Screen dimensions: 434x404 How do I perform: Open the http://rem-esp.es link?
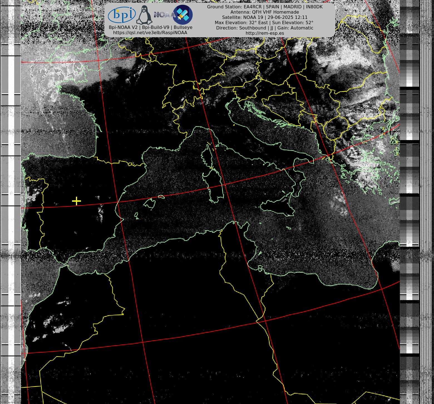265,33
